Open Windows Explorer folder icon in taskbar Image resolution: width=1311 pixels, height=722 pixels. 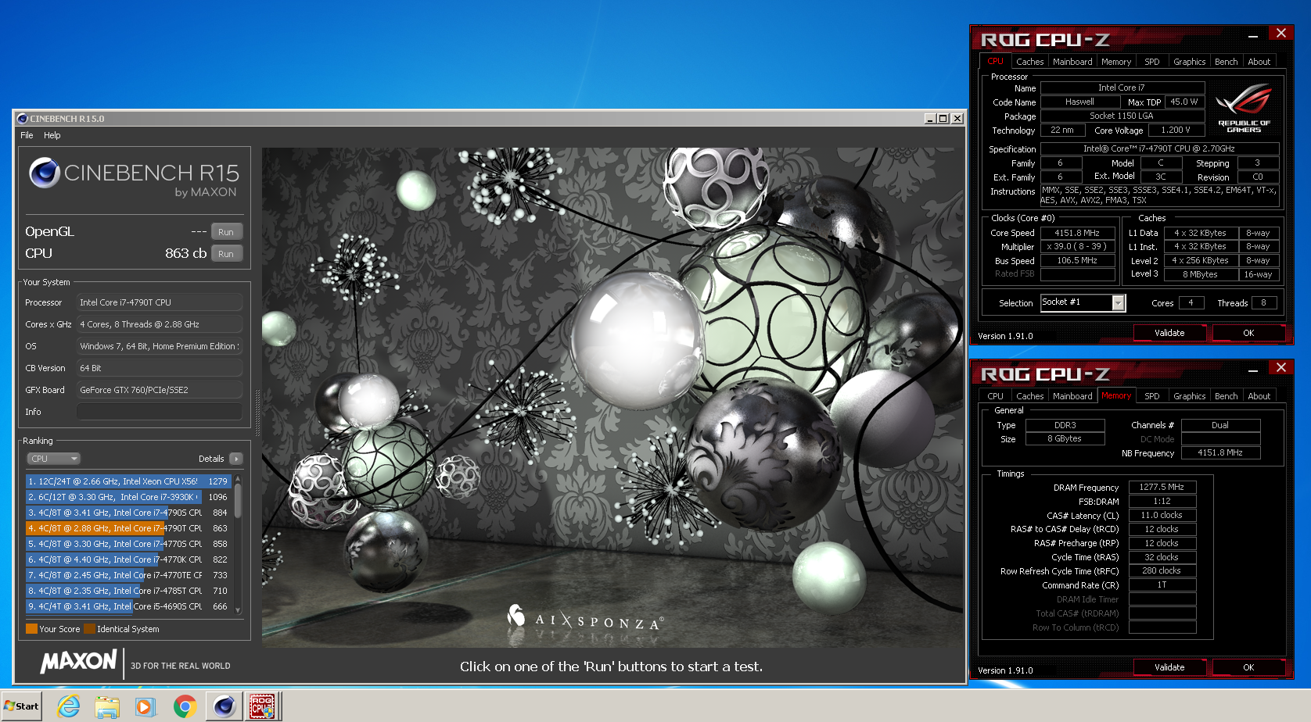coord(107,706)
